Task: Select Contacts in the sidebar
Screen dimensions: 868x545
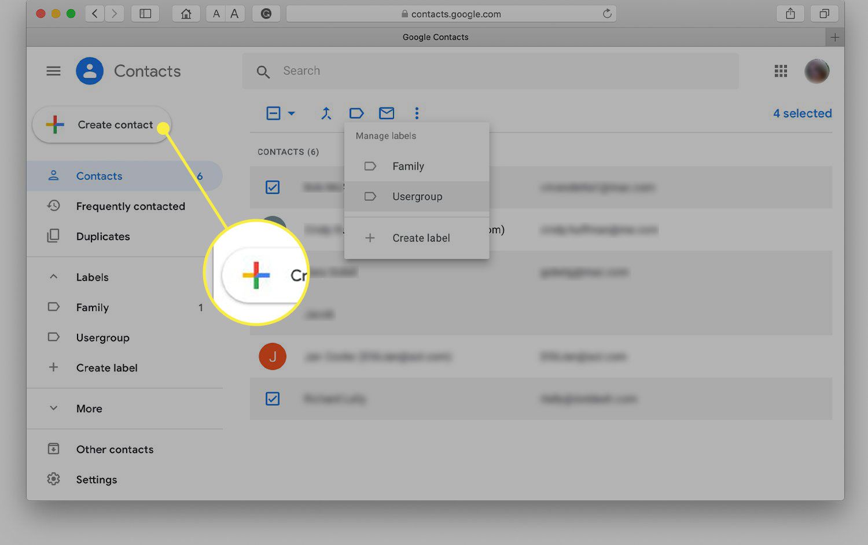Action: coord(124,176)
